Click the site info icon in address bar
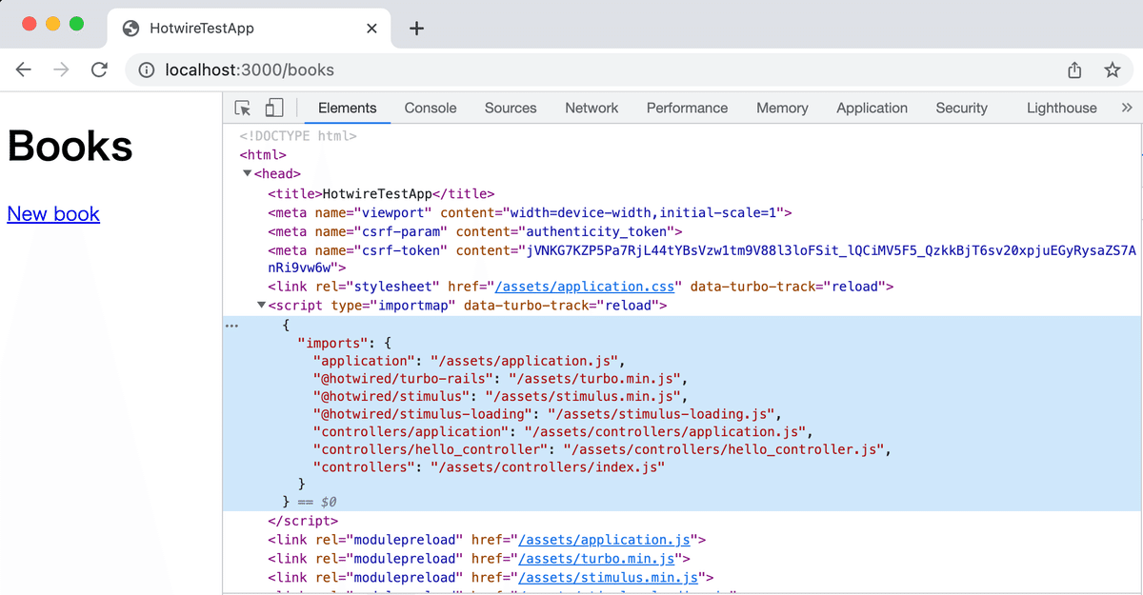The image size is (1143, 595). [147, 69]
